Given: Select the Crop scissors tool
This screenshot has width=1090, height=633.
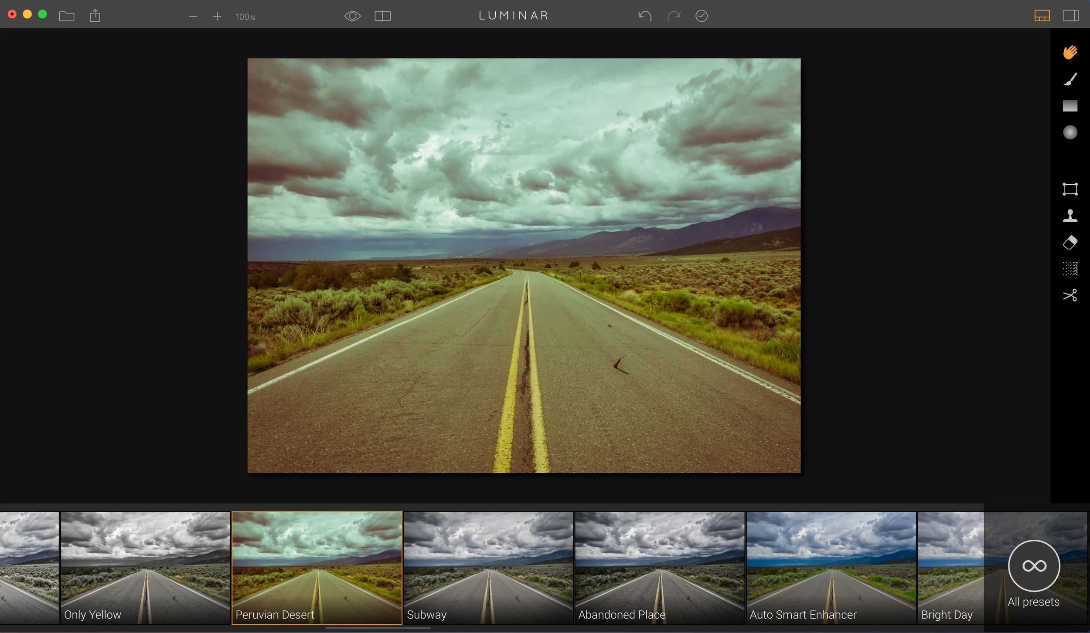Looking at the screenshot, I should [x=1070, y=295].
